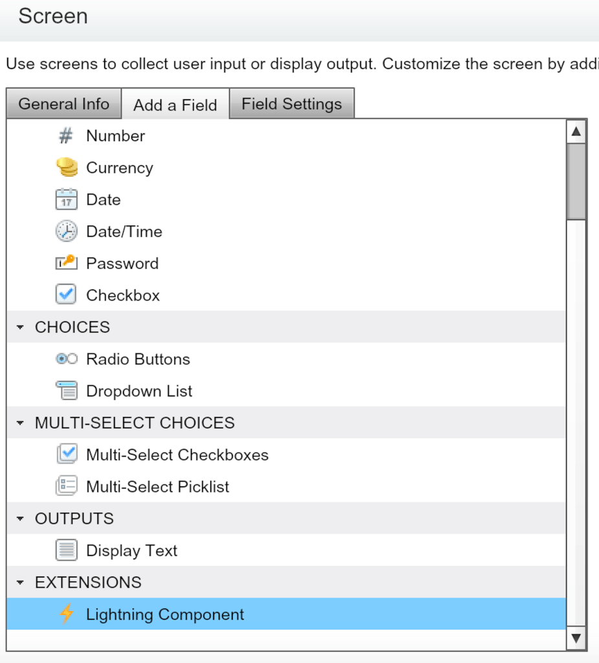Click the Number field hash icon

pyautogui.click(x=66, y=136)
